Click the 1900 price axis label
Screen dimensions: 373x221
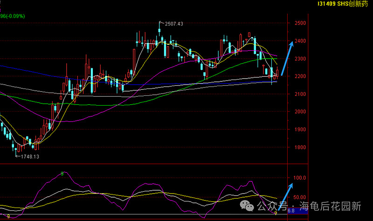300,129
